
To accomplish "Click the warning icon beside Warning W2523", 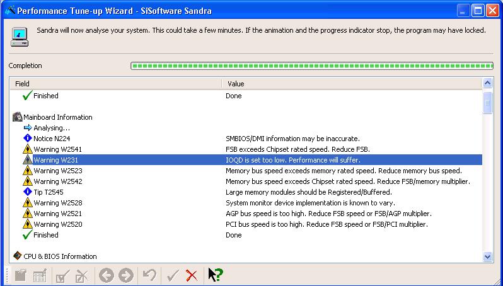I will (x=28, y=171).
